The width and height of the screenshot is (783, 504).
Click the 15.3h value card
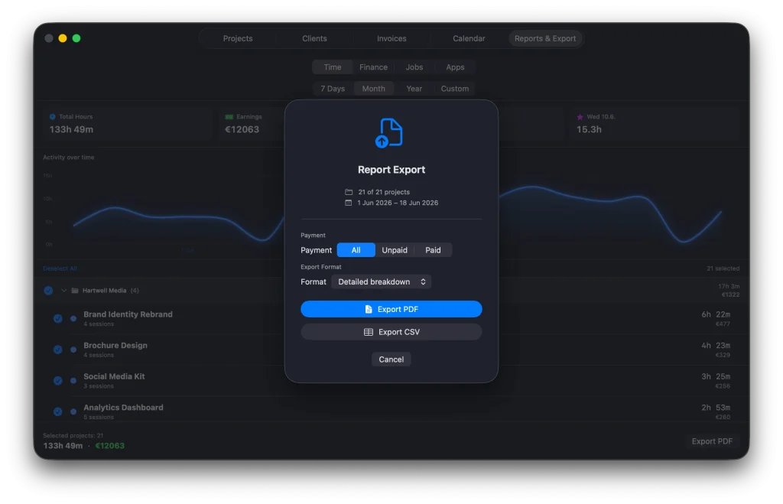click(x=590, y=129)
